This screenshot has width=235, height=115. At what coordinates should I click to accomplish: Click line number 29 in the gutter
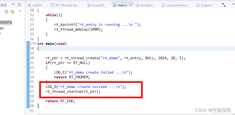tap(32, 53)
